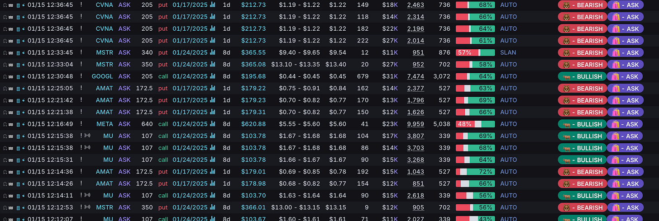
Task: Toggle bookmark on MSTR 12:12:53 row
Action: click(5, 207)
